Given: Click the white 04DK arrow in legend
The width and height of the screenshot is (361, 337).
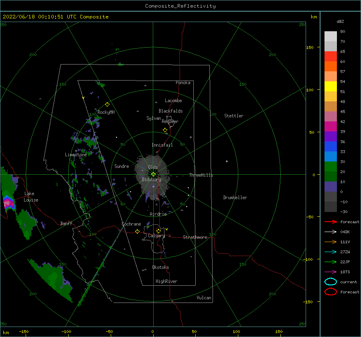Looking at the screenshot, I should pos(331,232).
